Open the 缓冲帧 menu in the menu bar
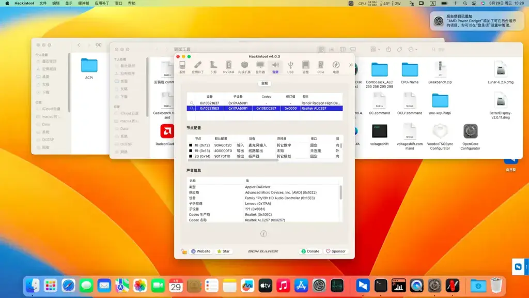 83,3
